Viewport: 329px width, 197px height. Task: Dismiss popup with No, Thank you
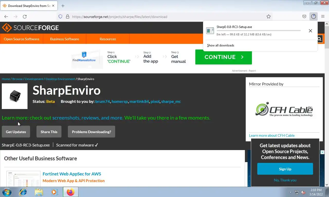point(285,180)
